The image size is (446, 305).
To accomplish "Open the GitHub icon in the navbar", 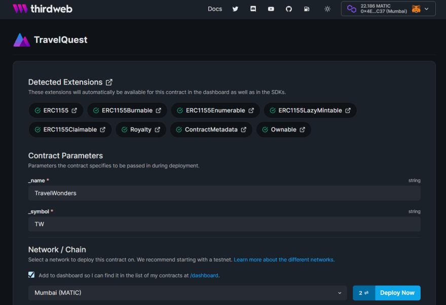I will point(288,9).
